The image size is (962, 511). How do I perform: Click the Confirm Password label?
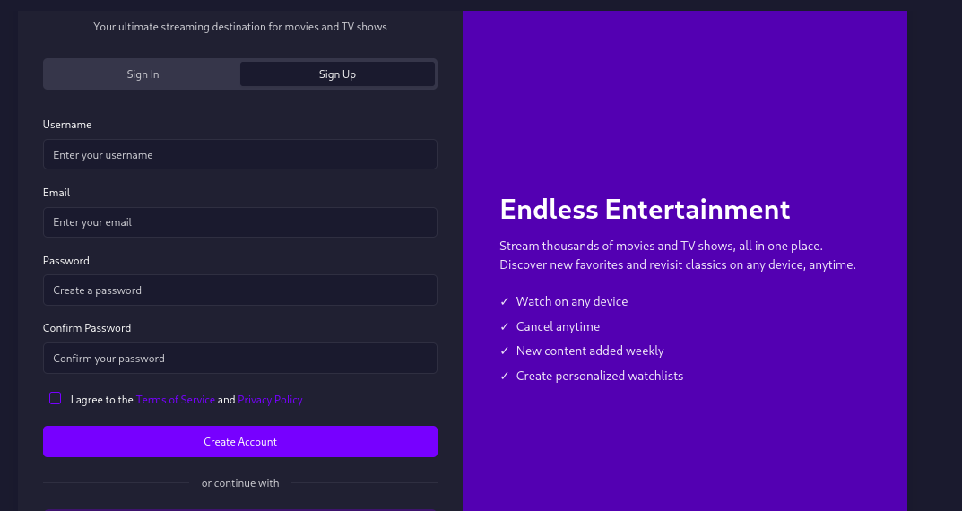tap(87, 328)
